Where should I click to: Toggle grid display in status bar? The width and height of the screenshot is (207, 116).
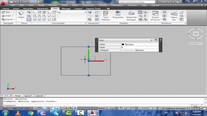(39, 108)
